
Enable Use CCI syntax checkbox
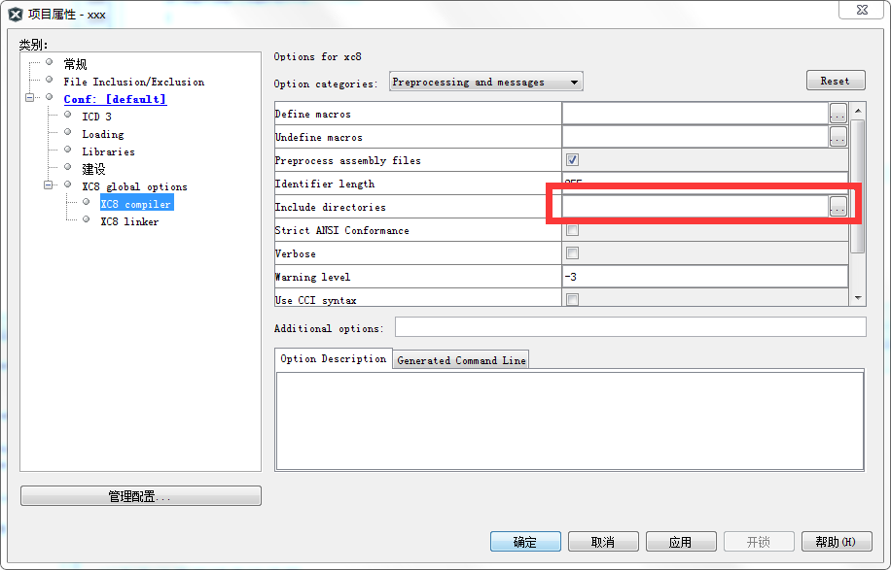[572, 299]
